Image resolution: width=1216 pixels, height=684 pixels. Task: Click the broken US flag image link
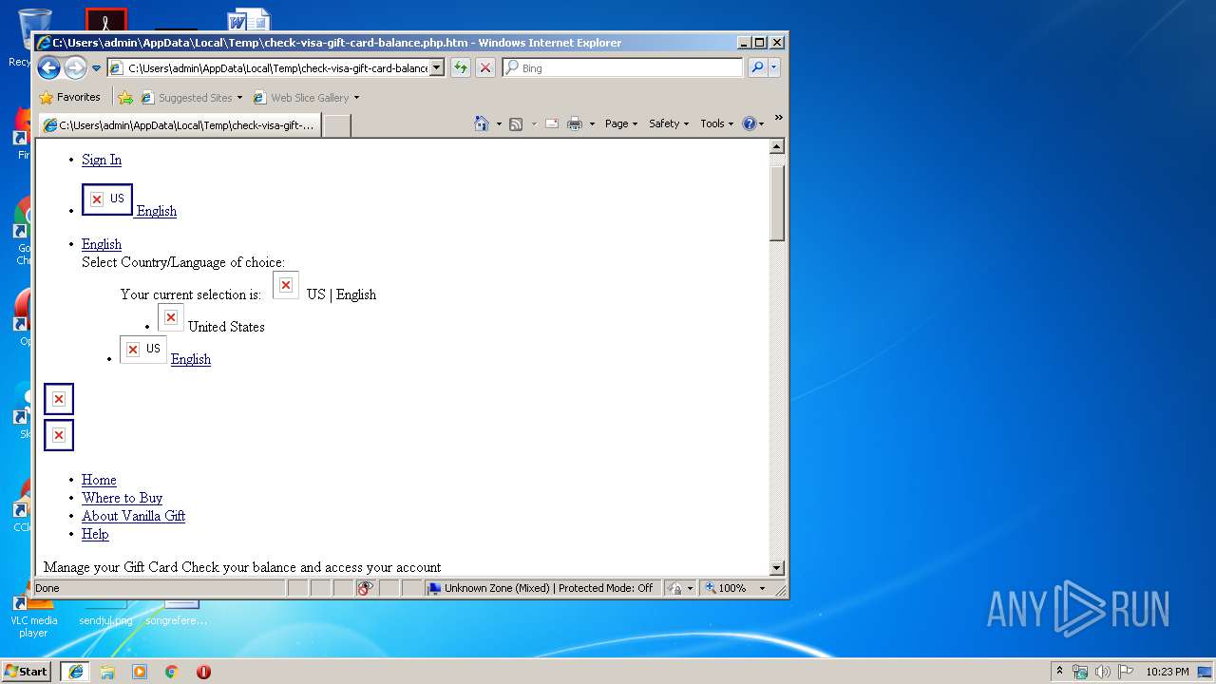[107, 199]
